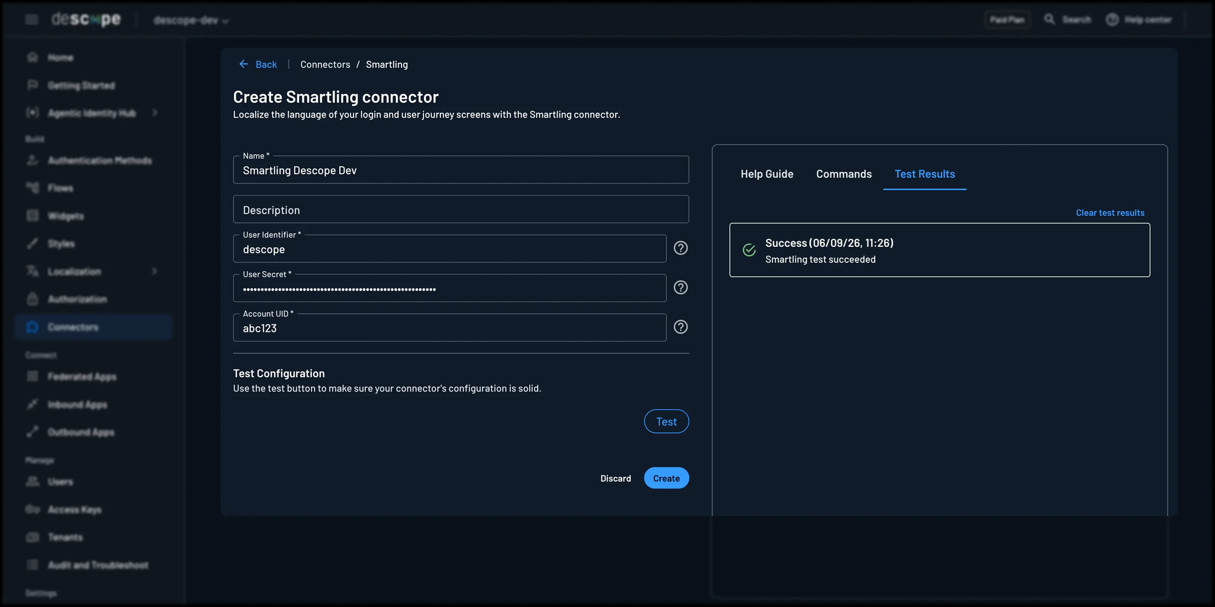Open the descope-dev project dropdown
This screenshot has height=607, width=1215.
[x=191, y=20]
